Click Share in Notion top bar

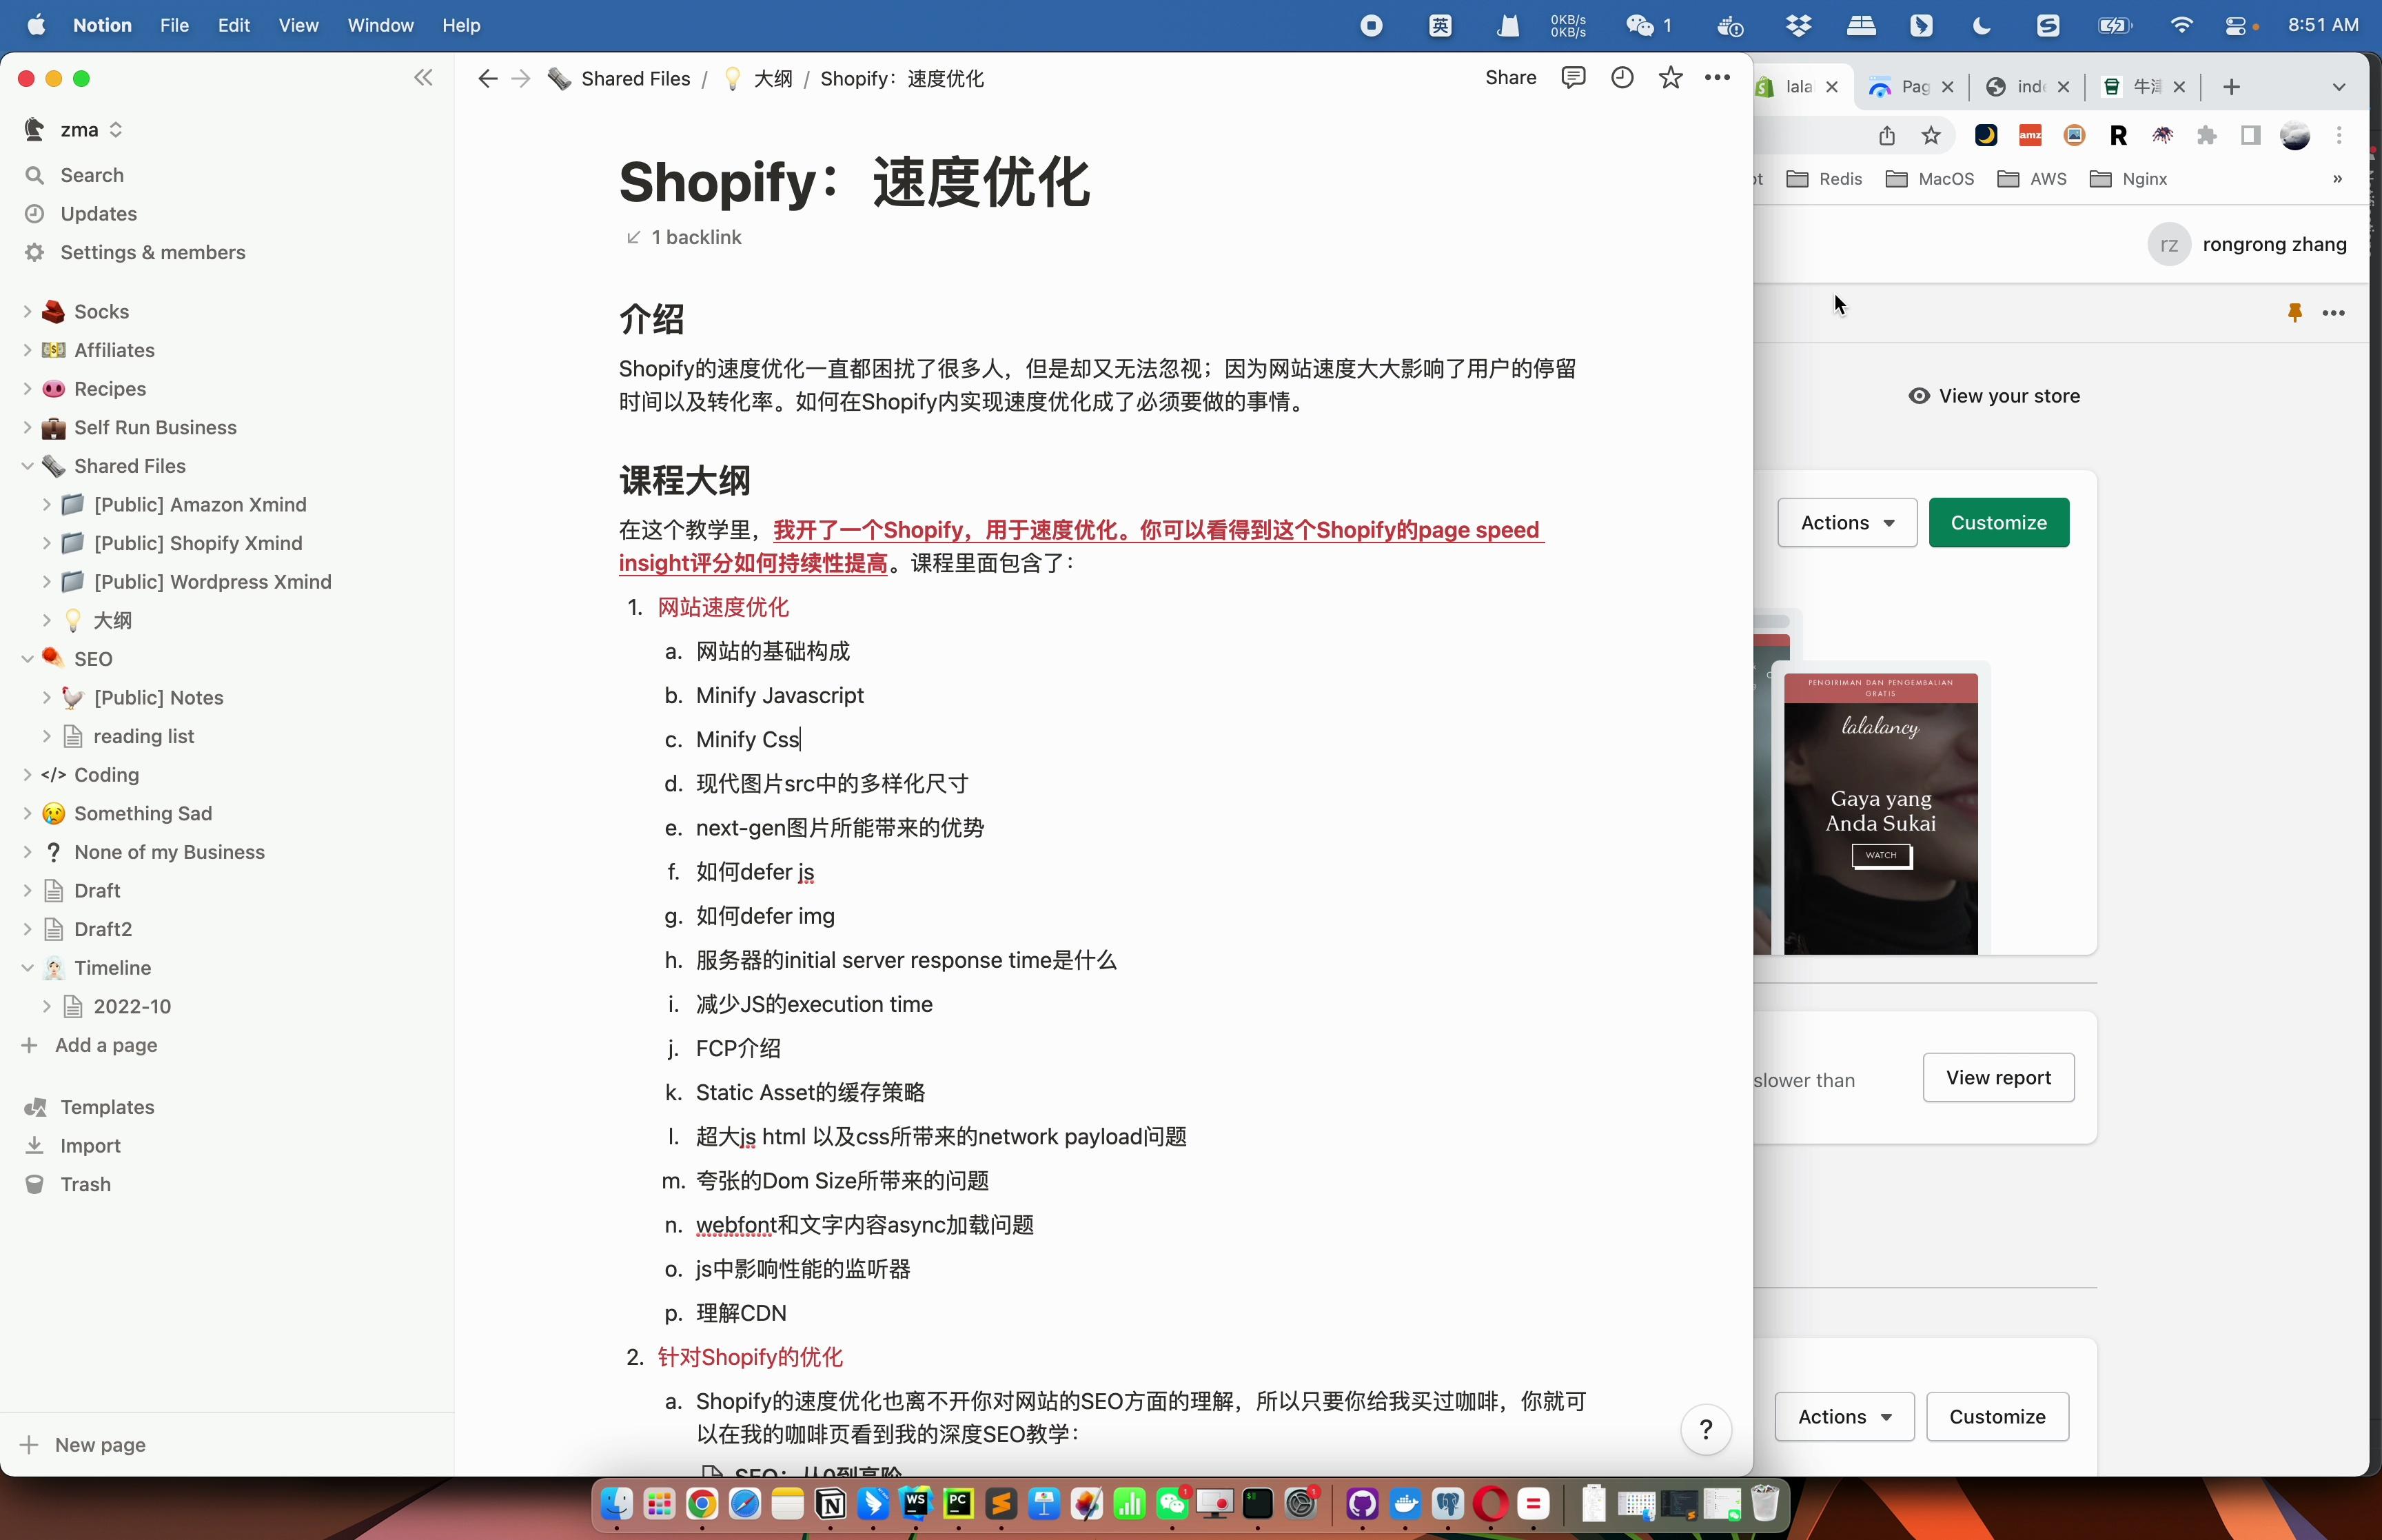[1510, 78]
